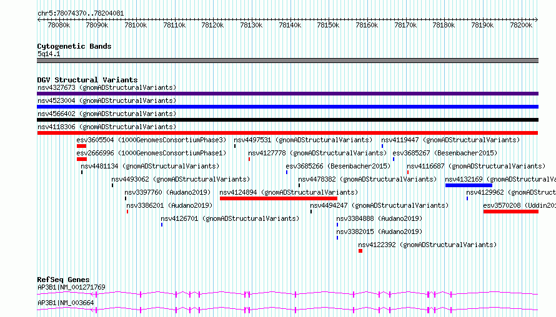Open the nsv4119447 variant label
The height and width of the screenshot is (317, 556).
coord(450,140)
